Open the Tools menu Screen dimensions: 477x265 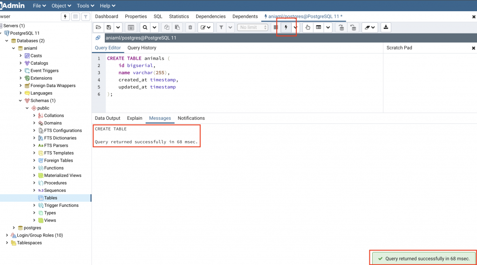point(85,6)
